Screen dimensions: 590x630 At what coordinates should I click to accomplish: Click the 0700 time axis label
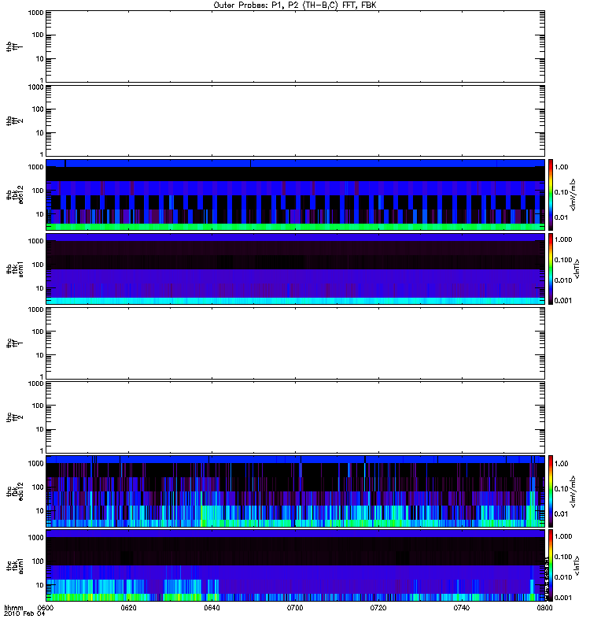(295, 607)
